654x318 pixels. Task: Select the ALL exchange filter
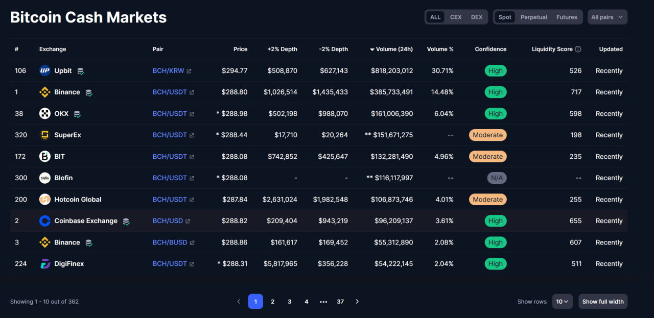point(435,17)
